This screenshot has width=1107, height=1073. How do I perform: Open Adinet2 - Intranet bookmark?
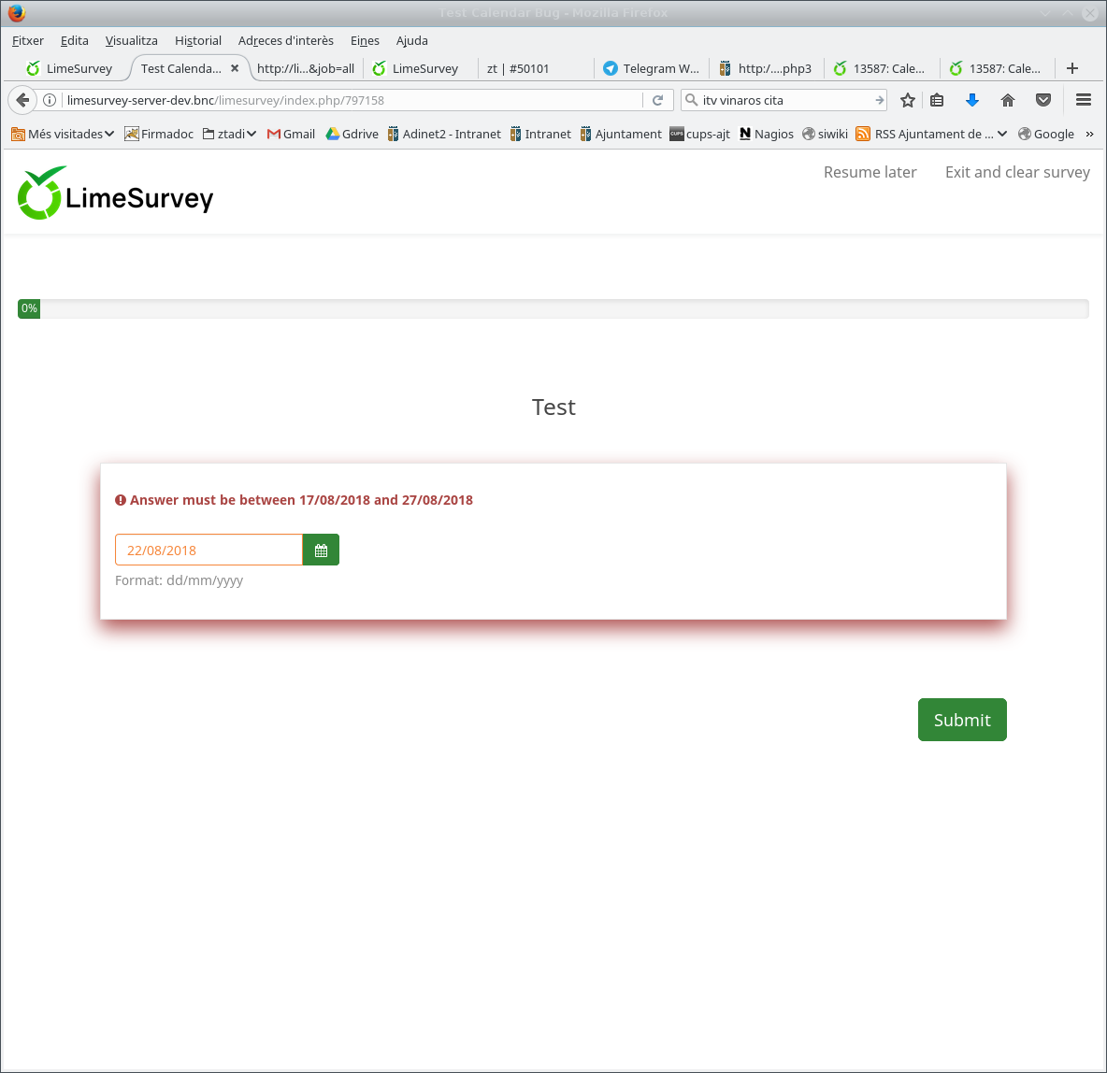pyautogui.click(x=444, y=135)
